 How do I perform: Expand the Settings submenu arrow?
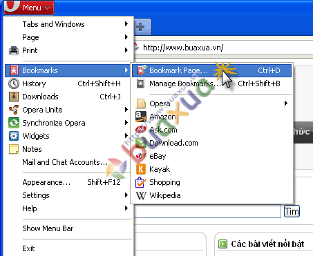point(126,195)
